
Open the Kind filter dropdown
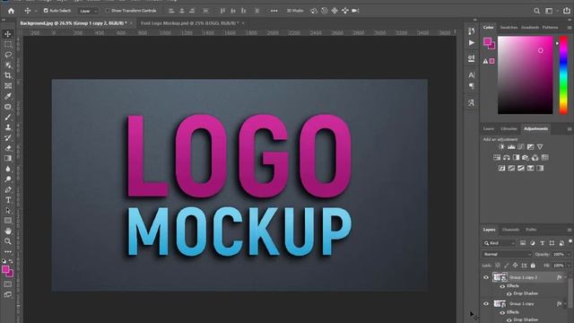pyautogui.click(x=500, y=243)
